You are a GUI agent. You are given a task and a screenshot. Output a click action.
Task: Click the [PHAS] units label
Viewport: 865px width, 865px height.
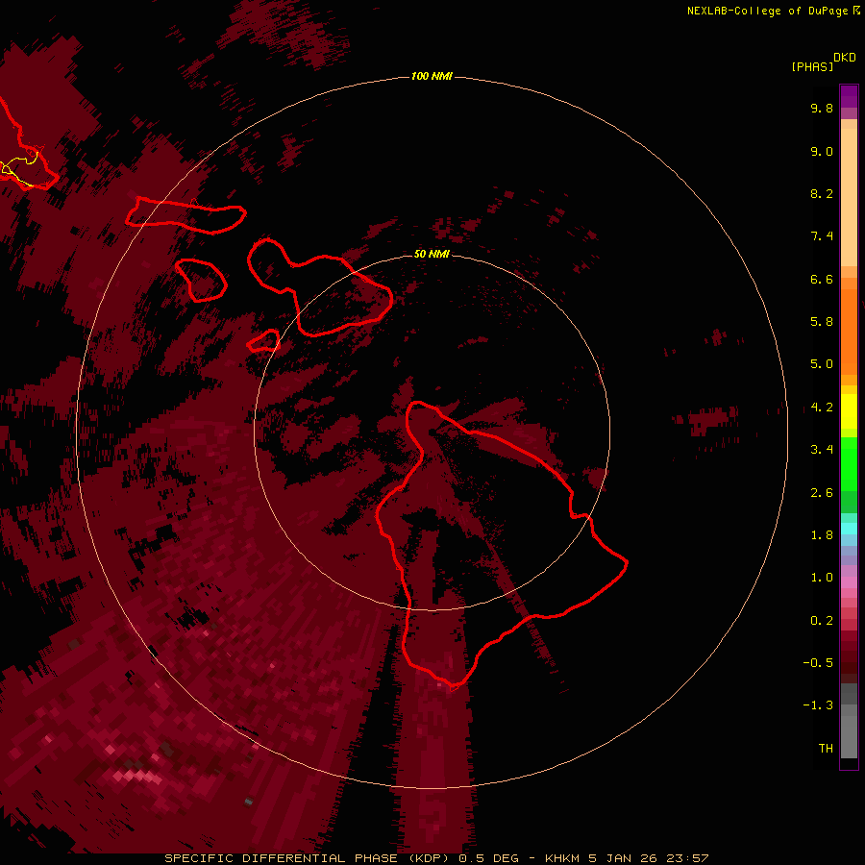pyautogui.click(x=812, y=67)
